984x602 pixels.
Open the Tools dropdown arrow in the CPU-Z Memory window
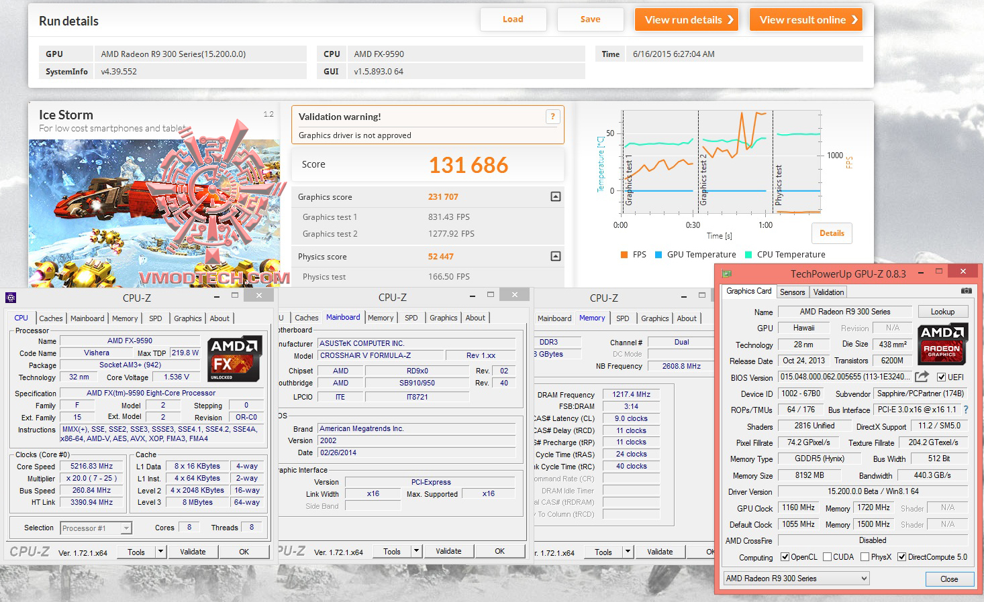click(x=628, y=552)
